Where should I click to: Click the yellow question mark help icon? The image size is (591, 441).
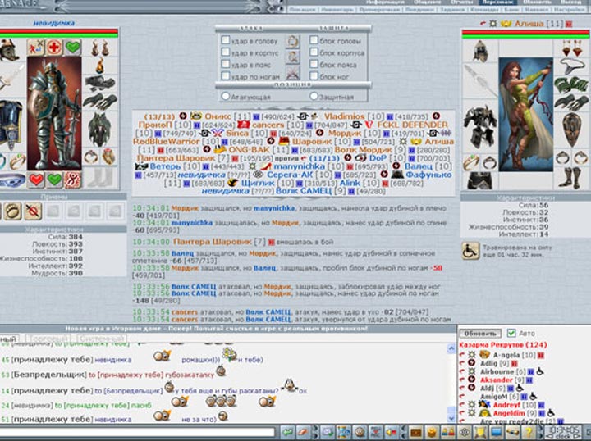coord(529,433)
